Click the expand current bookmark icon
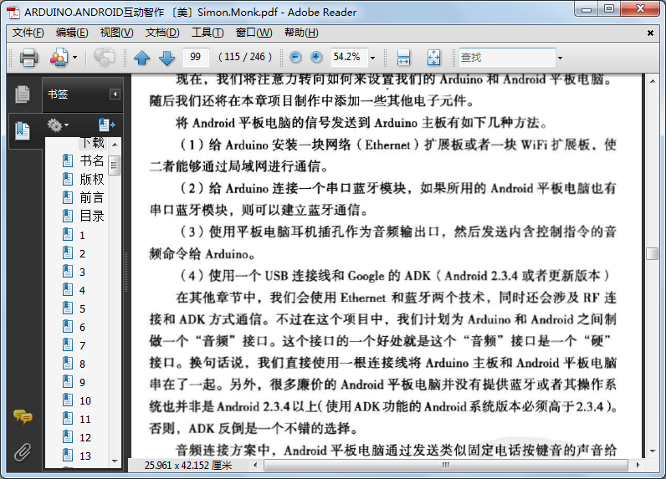Viewport: 666px width, 479px height. [106, 125]
